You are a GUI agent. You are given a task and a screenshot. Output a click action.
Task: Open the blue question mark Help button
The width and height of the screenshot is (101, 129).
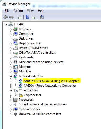tap(28, 17)
